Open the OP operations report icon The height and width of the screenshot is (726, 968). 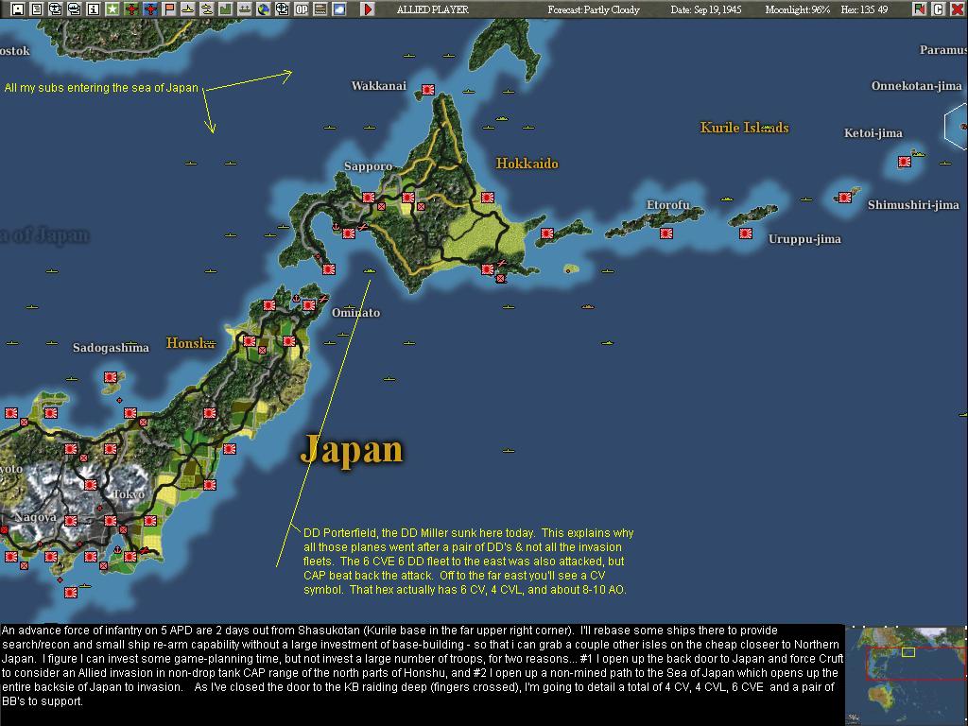[x=302, y=9]
